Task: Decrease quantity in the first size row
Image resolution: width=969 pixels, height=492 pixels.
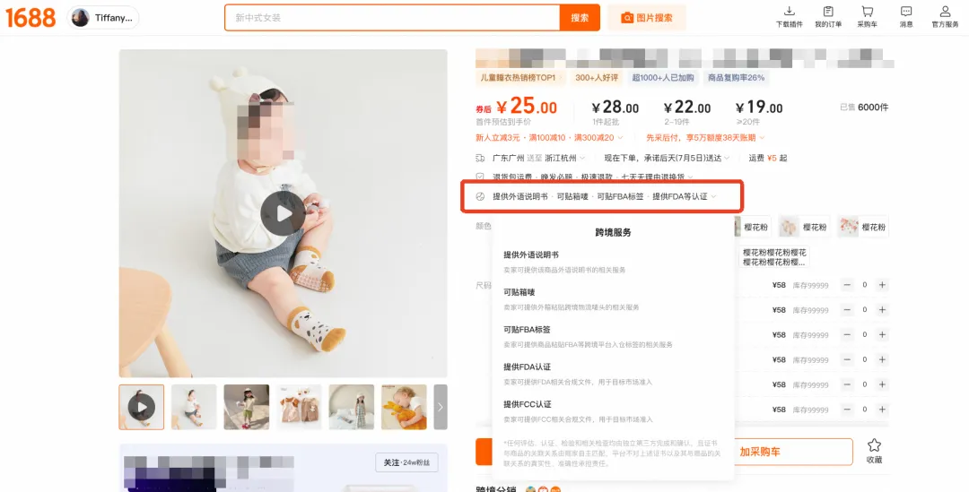Action: tap(847, 285)
